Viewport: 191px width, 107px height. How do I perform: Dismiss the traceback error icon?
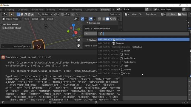pos(3,57)
